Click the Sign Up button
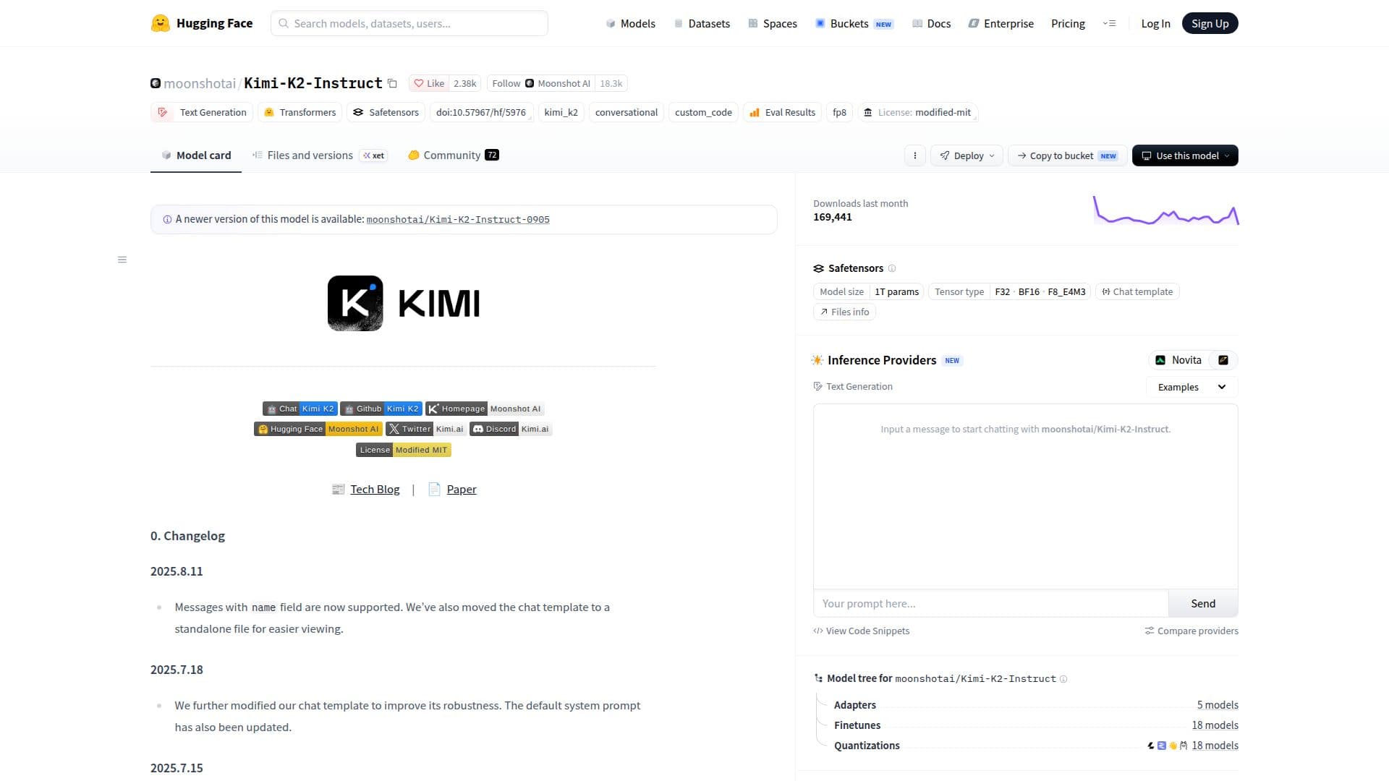 coord(1210,23)
